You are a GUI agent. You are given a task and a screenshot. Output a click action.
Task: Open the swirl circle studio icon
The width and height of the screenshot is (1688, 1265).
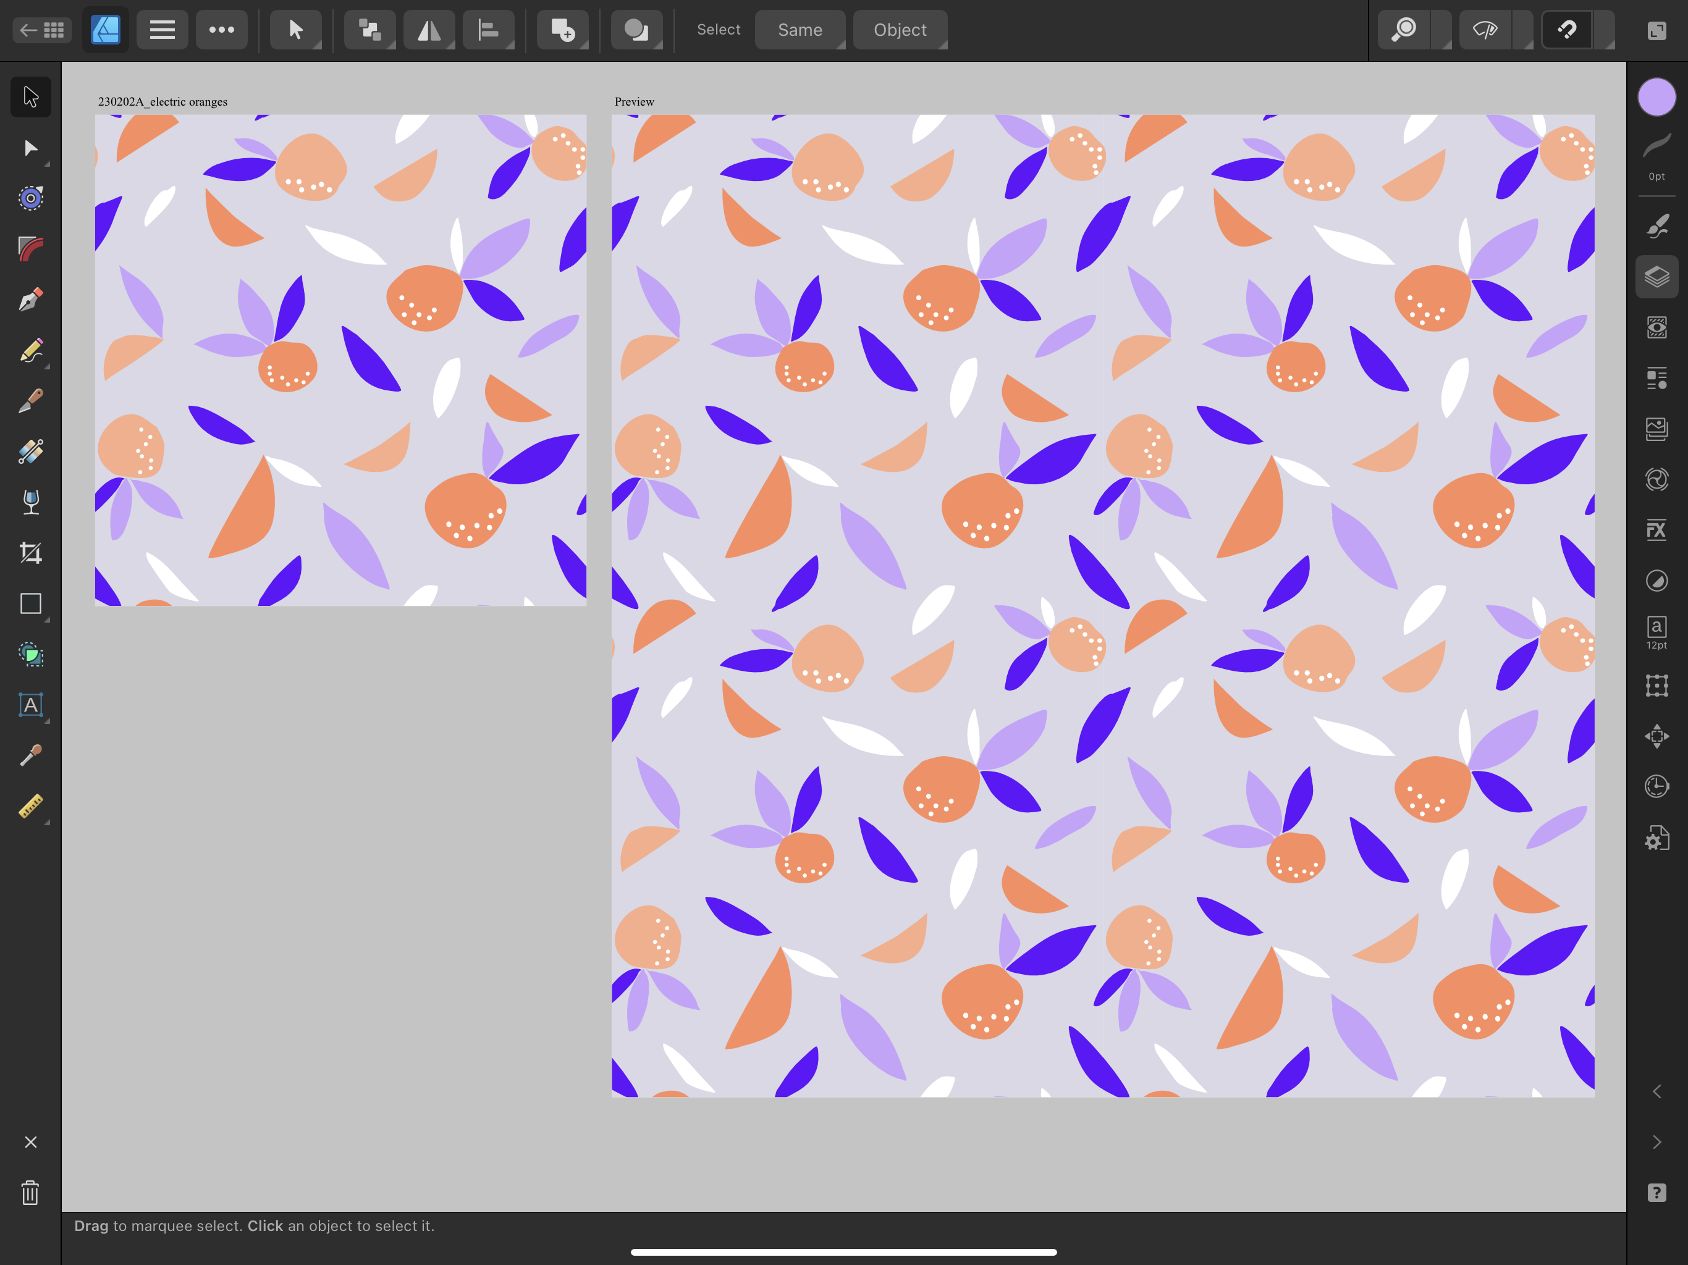click(x=1656, y=479)
